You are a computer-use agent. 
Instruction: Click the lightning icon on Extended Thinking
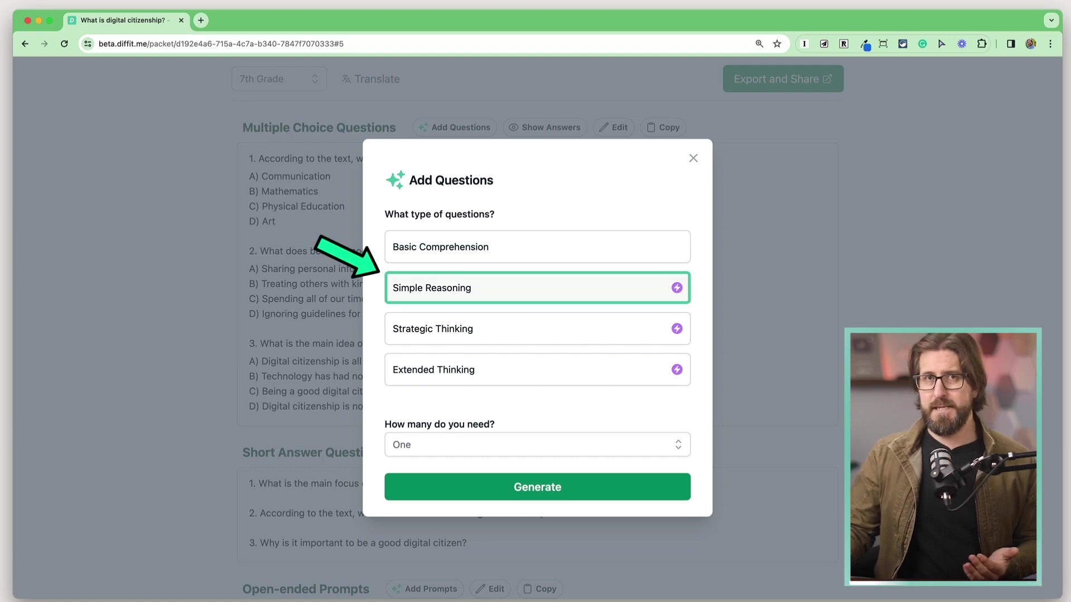tap(677, 370)
